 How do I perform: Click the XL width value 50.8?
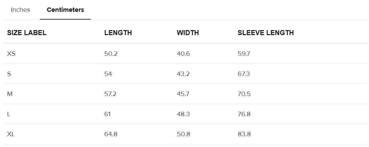pos(183,134)
